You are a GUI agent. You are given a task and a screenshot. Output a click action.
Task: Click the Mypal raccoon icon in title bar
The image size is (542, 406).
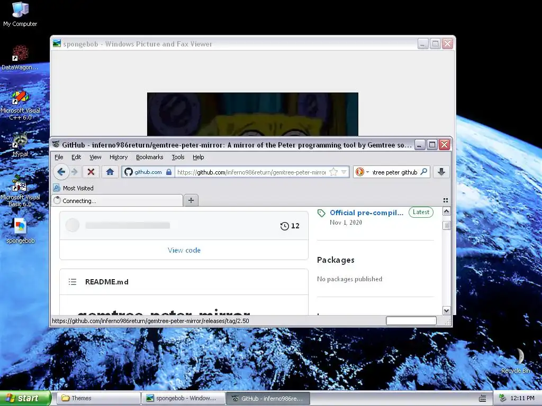(x=56, y=144)
